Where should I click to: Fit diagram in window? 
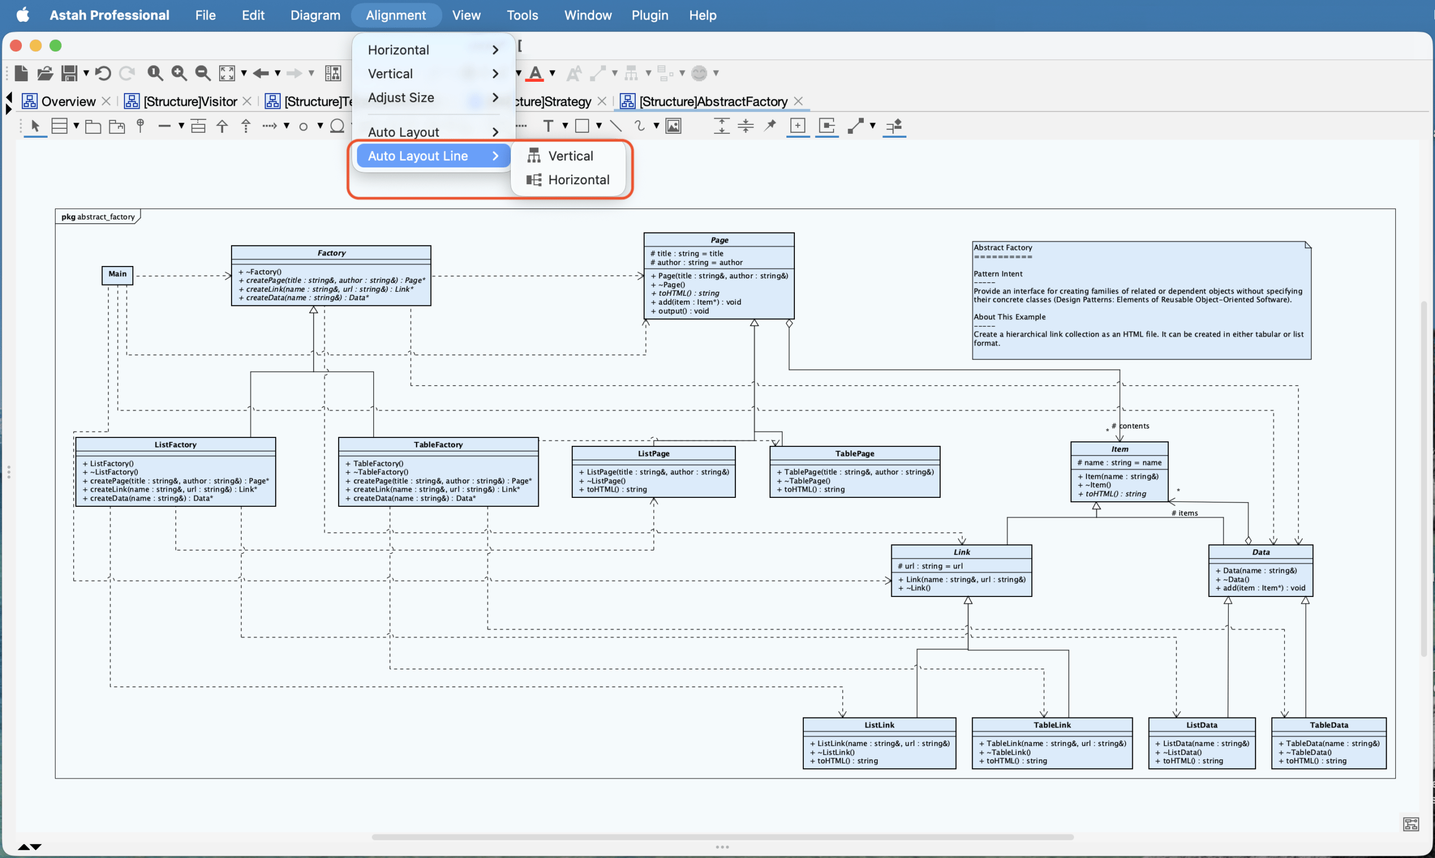click(x=227, y=73)
